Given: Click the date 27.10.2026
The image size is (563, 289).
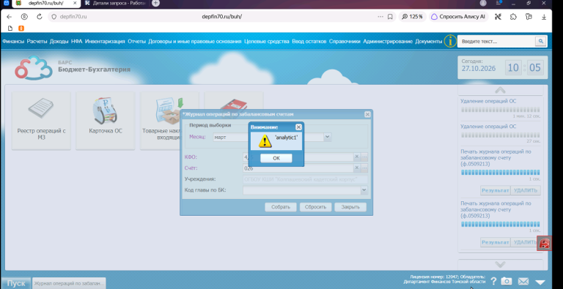Looking at the screenshot, I should (x=479, y=69).
